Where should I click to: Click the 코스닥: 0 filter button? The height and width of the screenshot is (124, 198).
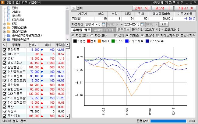click(163, 8)
